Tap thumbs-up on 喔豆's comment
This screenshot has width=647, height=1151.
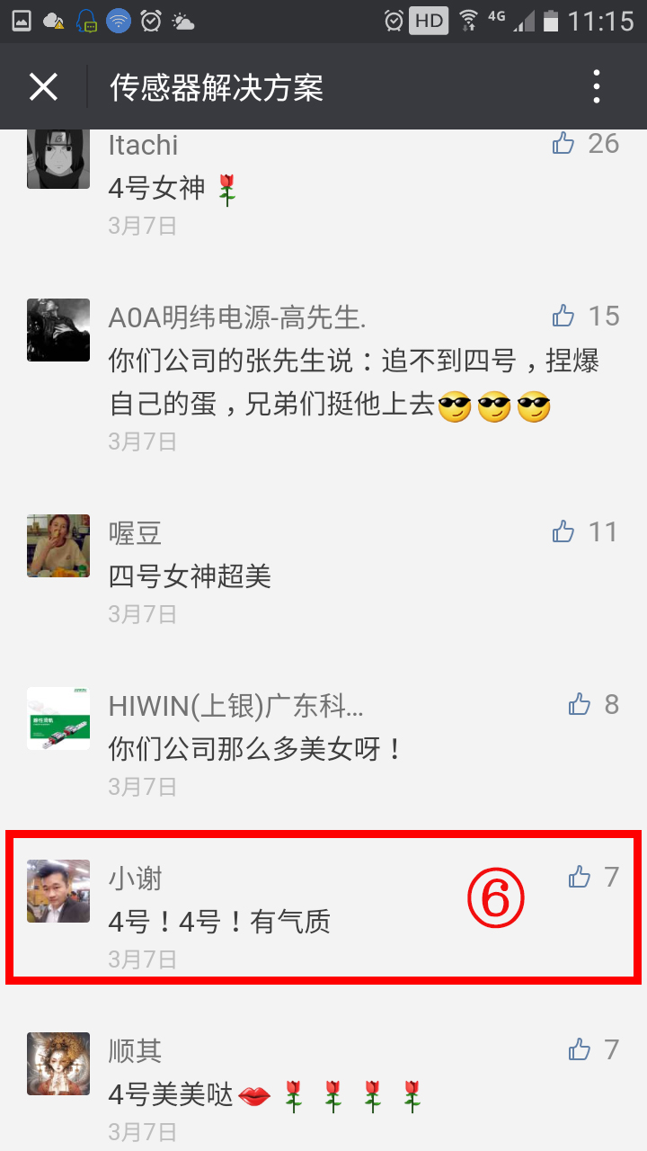pos(563,531)
